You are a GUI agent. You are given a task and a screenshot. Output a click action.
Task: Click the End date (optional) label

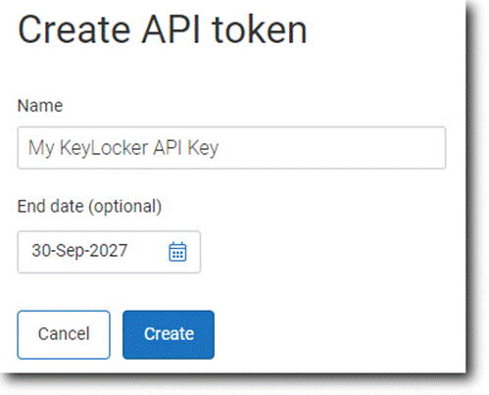pos(89,207)
